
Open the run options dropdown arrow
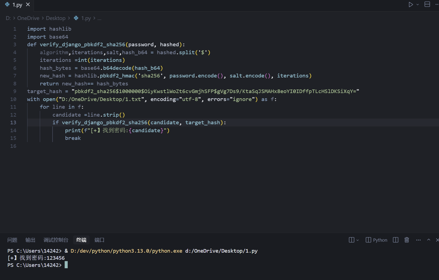click(x=418, y=4)
